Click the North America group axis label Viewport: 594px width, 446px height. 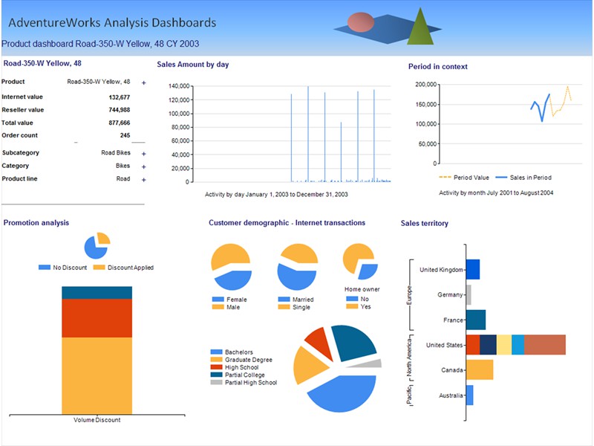[409, 358]
